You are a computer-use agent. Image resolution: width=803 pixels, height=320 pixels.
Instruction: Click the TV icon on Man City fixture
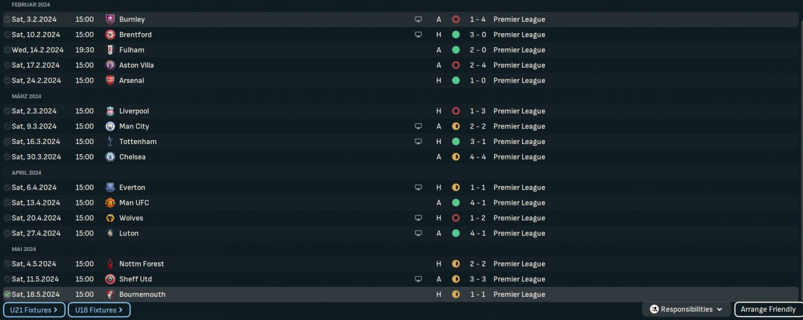coord(418,126)
